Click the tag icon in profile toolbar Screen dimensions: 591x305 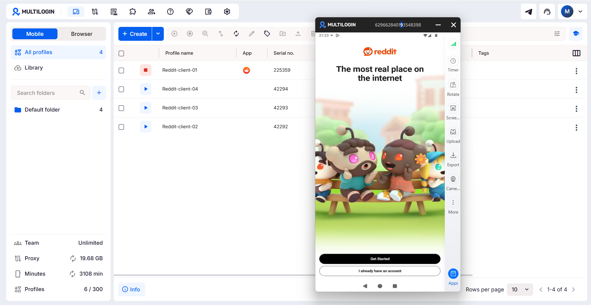pos(267,34)
